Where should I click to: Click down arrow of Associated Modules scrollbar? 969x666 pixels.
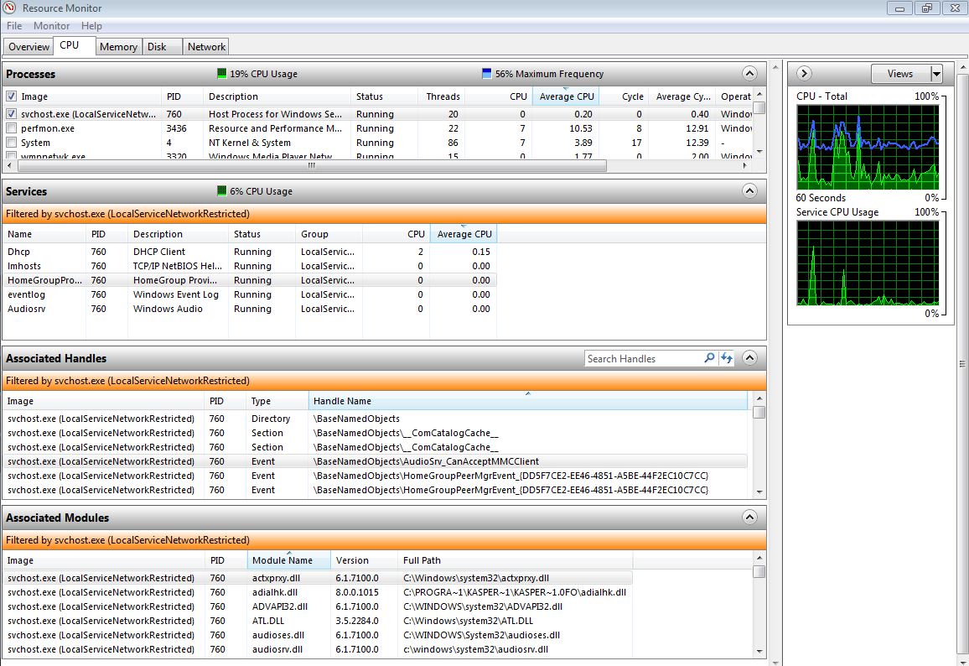(759, 652)
